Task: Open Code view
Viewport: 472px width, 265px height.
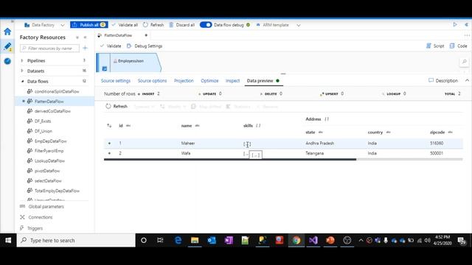Action: pyautogui.click(x=458, y=46)
